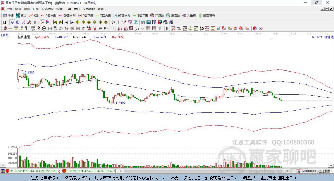The image size is (334, 181).
Task: Select the zigzag wave line tool
Action: [x=143, y=29]
